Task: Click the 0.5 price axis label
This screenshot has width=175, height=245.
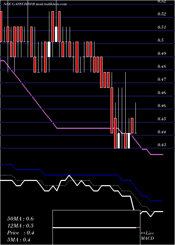Action: click(x=160, y=40)
